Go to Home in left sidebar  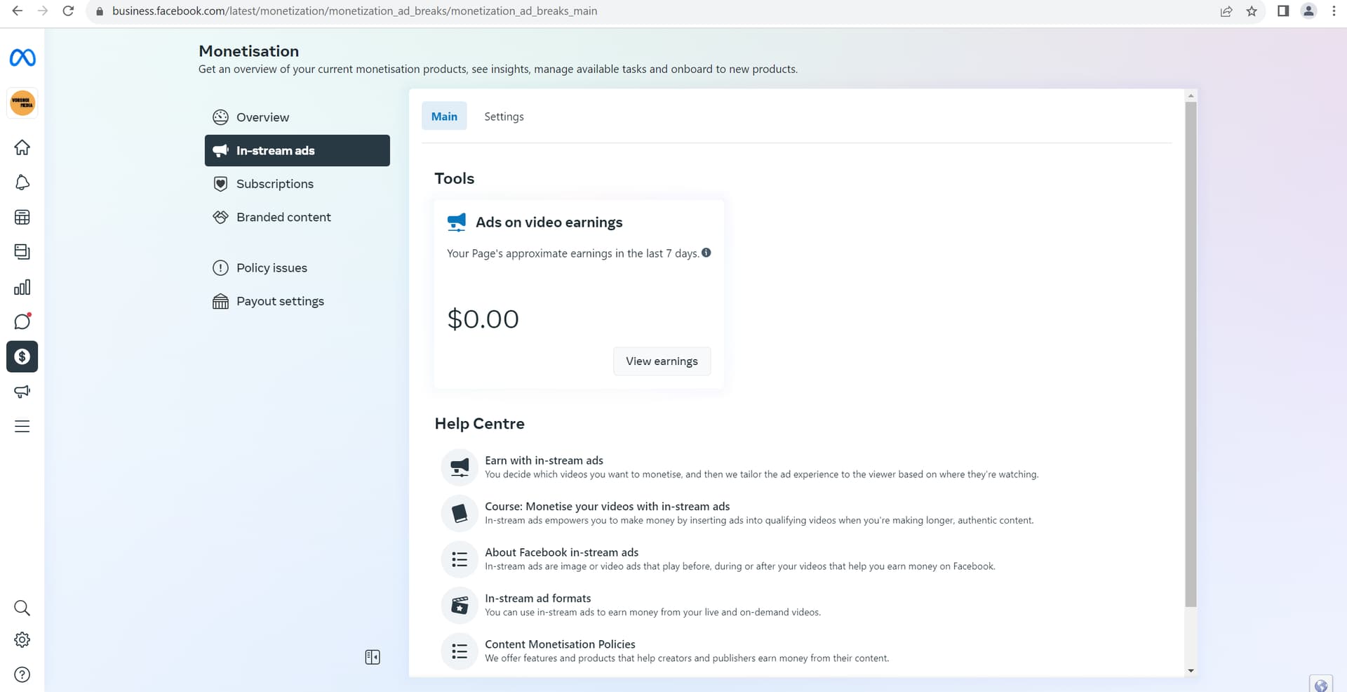pos(22,147)
